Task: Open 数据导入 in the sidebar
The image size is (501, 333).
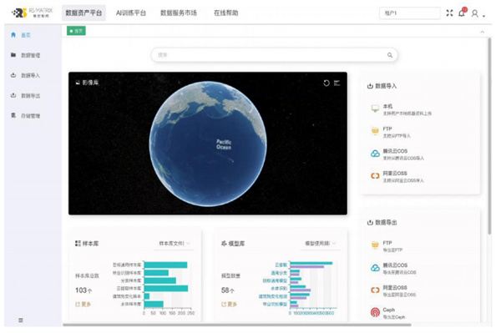Action: [31, 75]
